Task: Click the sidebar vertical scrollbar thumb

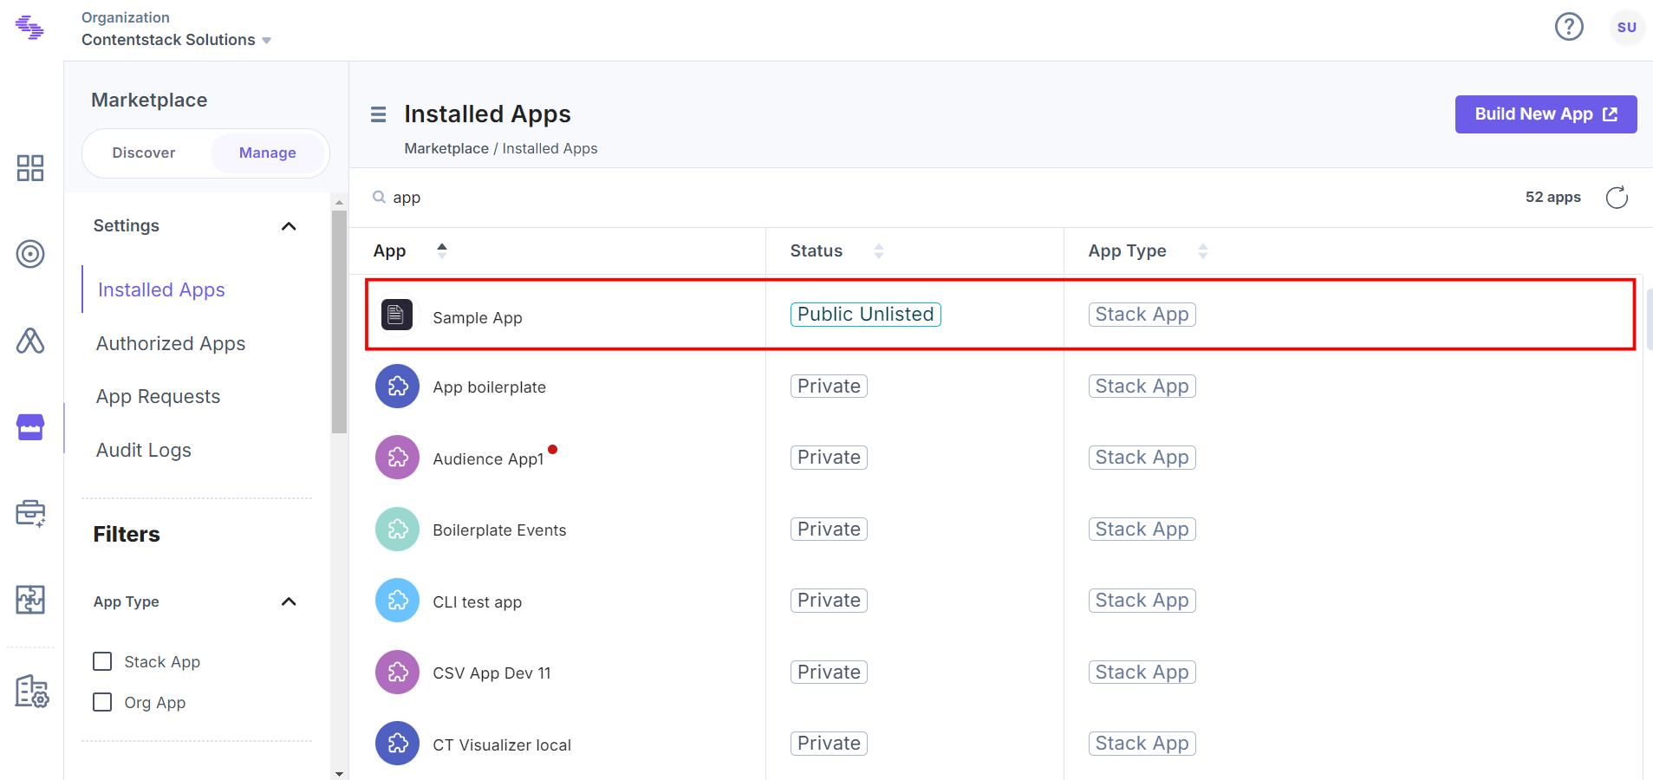Action: [x=339, y=321]
